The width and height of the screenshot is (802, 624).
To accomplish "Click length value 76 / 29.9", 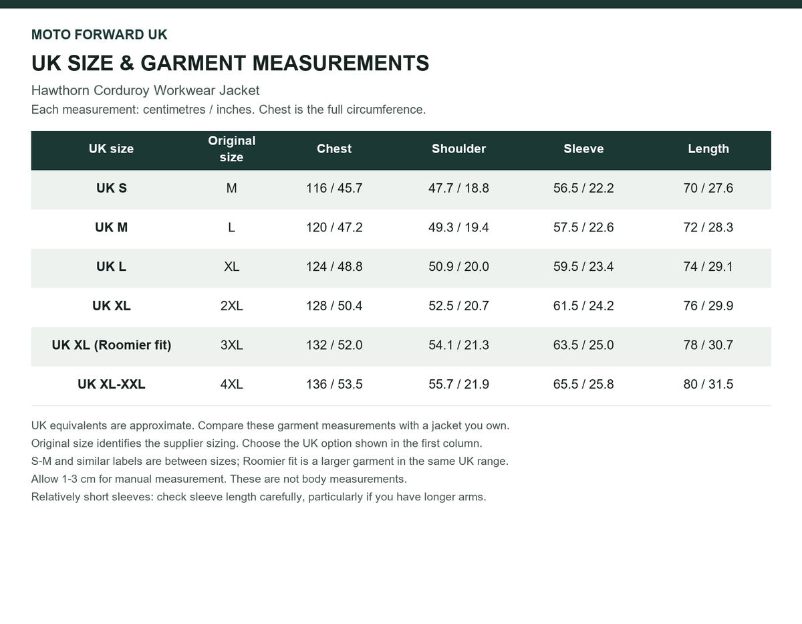I will pyautogui.click(x=708, y=306).
